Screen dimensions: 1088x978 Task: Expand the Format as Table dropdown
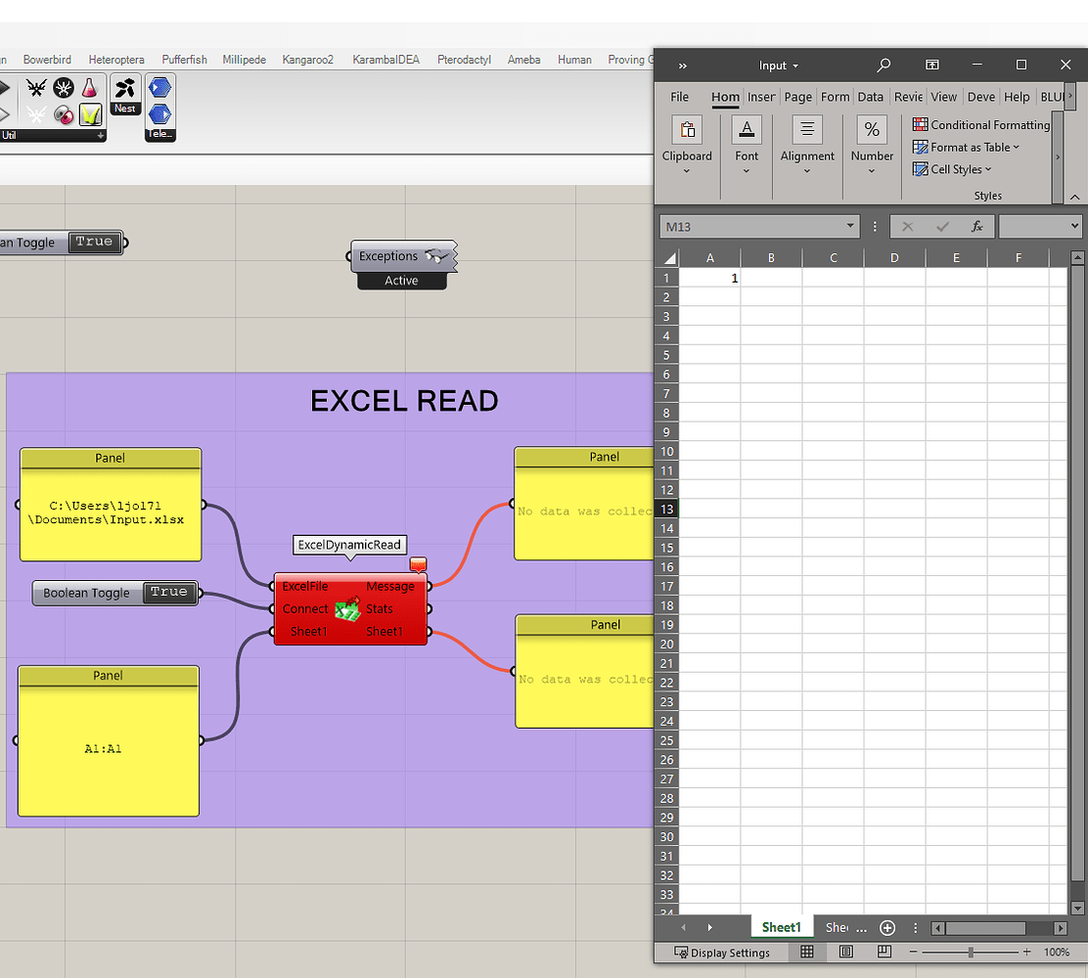[x=967, y=147]
